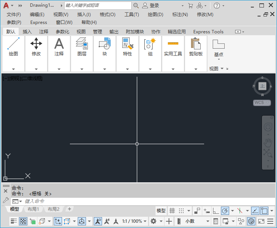Click the [-] viewport control label
277x228 pixels.
tap(6, 78)
